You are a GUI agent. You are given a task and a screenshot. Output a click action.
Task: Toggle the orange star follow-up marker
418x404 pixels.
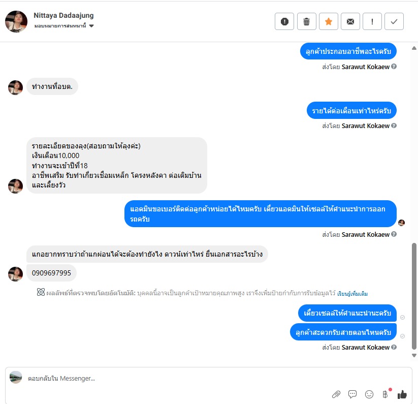tap(329, 21)
